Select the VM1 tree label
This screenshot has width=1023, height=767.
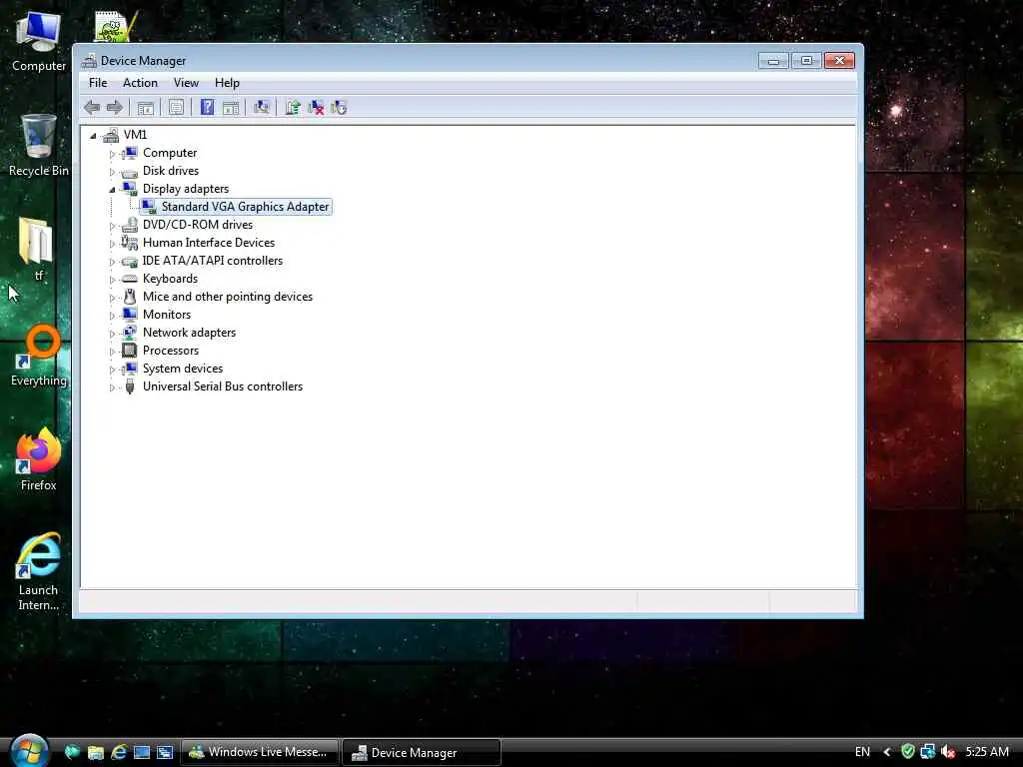[x=135, y=135]
